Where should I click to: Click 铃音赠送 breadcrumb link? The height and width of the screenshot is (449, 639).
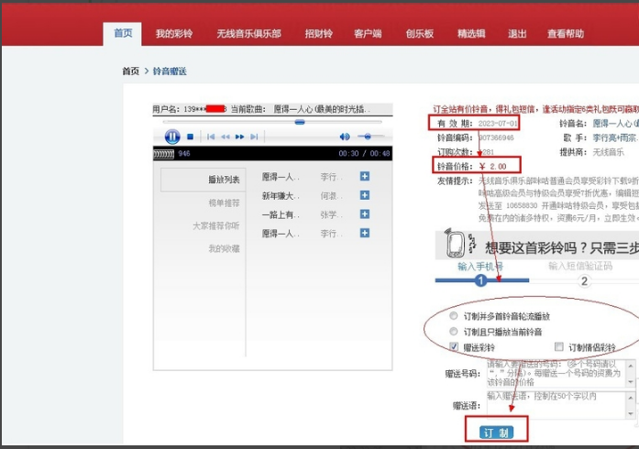(x=170, y=71)
